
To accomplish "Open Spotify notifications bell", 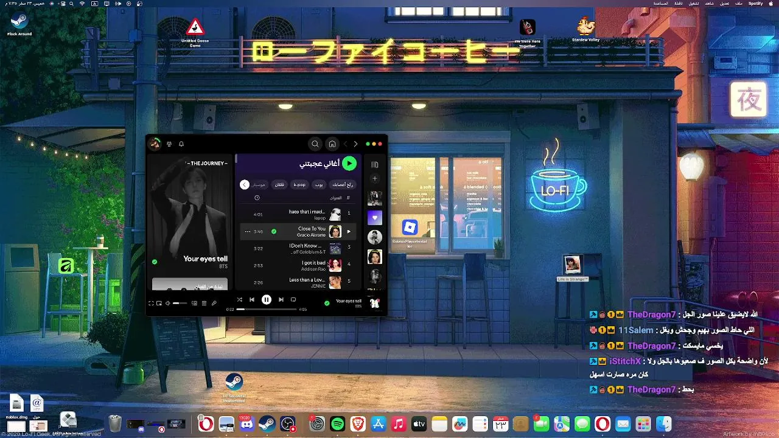I will click(x=181, y=144).
